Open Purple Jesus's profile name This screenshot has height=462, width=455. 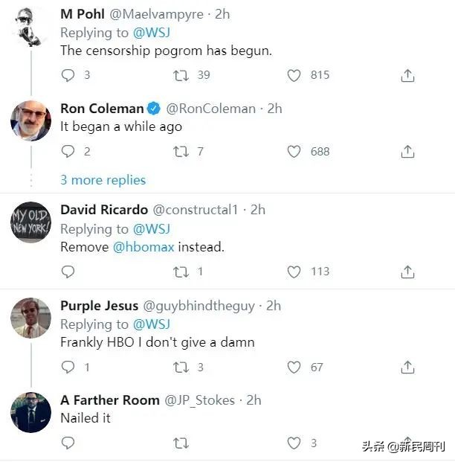99,306
